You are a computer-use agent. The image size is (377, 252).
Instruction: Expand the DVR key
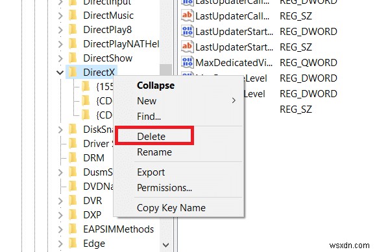point(60,201)
